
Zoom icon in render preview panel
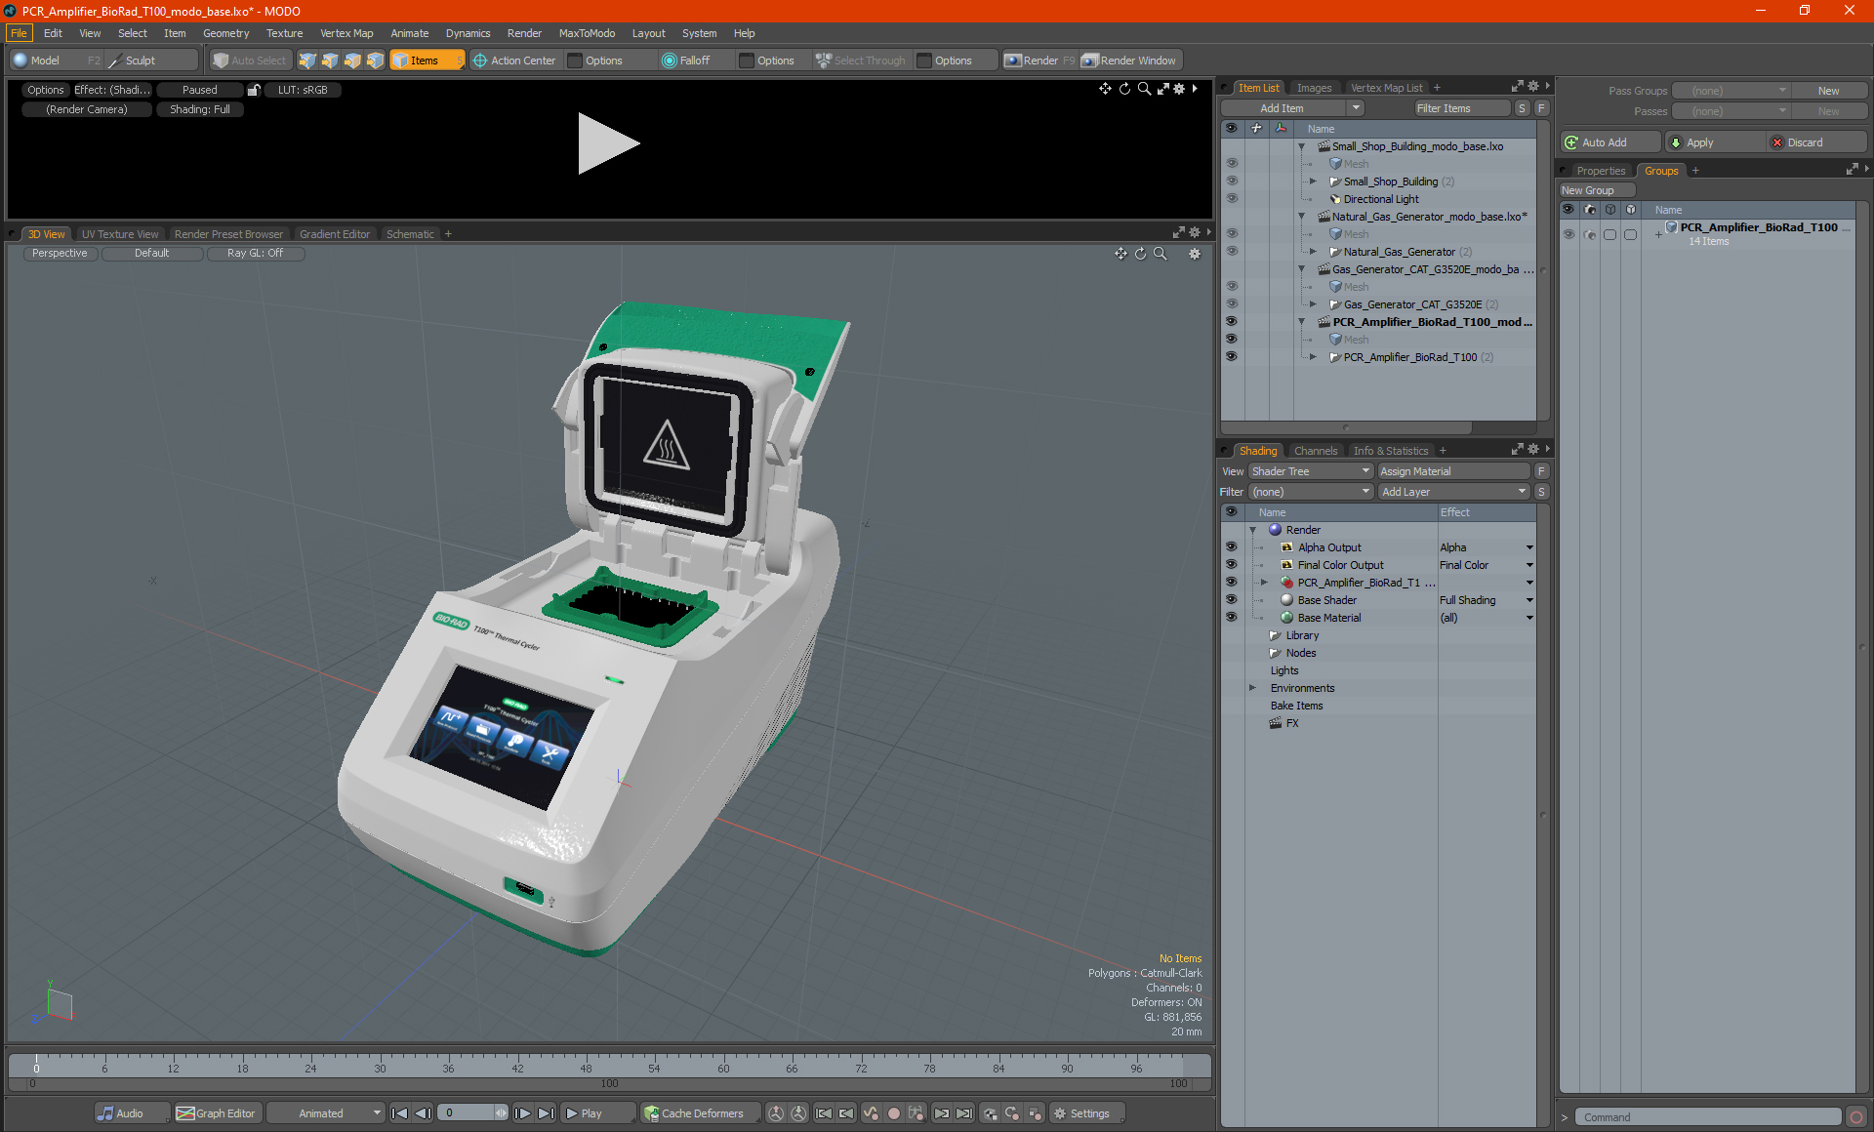pos(1144,89)
